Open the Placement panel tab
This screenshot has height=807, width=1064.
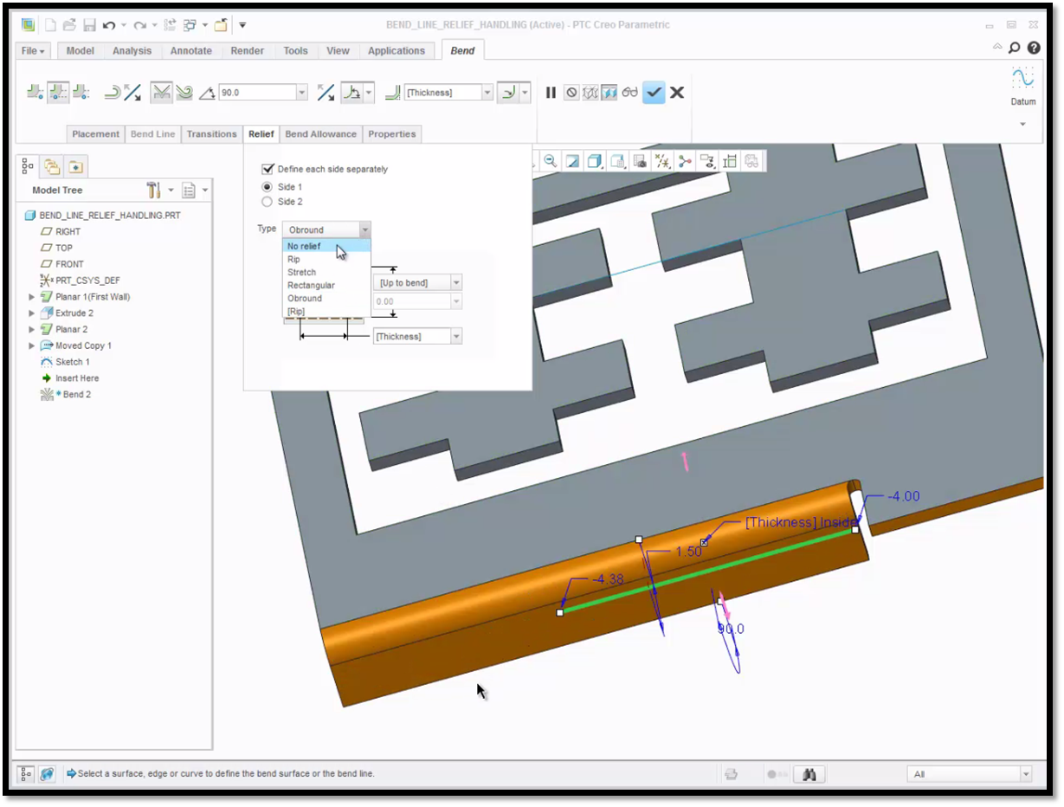click(x=95, y=134)
